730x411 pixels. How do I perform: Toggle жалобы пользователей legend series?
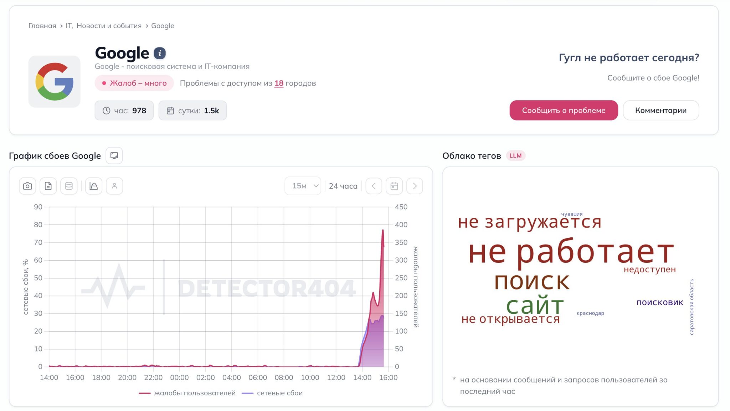pyautogui.click(x=187, y=393)
